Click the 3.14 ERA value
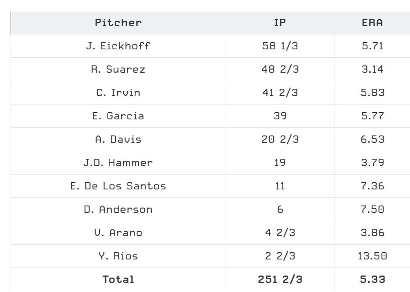This screenshot has width=410, height=292. click(372, 69)
